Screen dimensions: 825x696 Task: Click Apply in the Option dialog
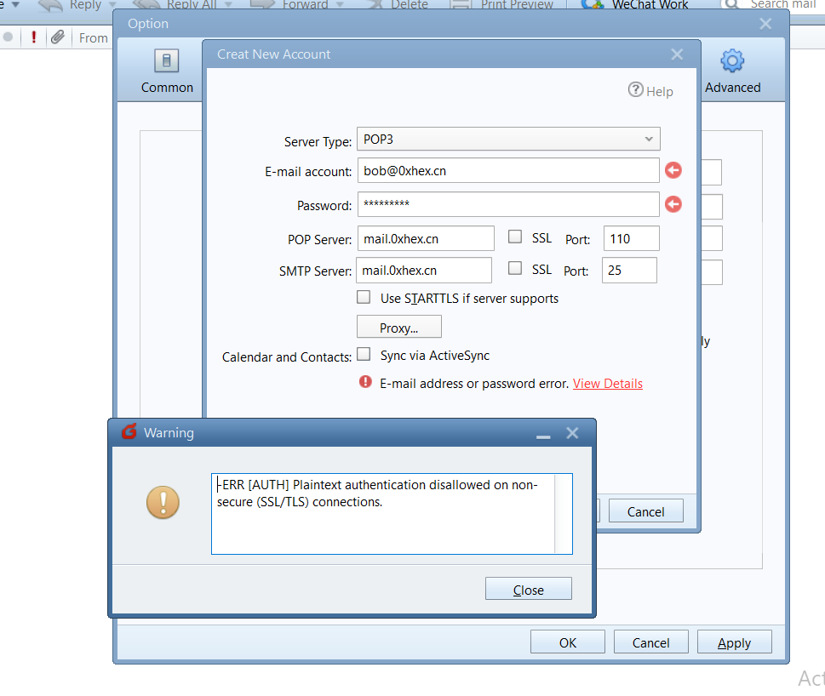734,642
